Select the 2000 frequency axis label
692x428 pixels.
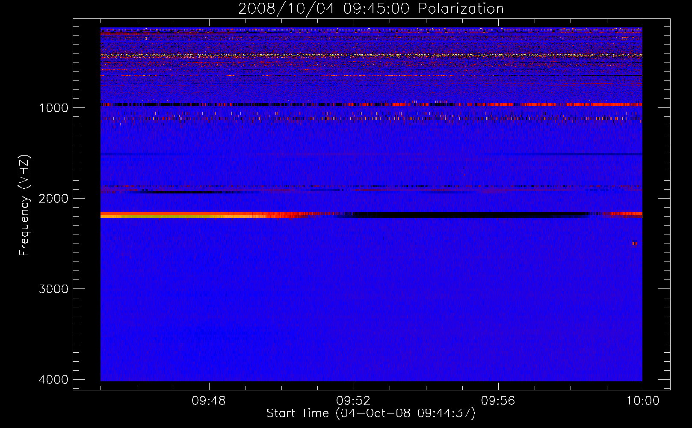pyautogui.click(x=53, y=199)
